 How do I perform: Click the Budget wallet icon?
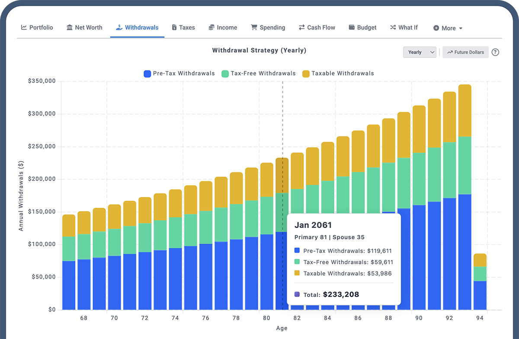click(x=351, y=27)
